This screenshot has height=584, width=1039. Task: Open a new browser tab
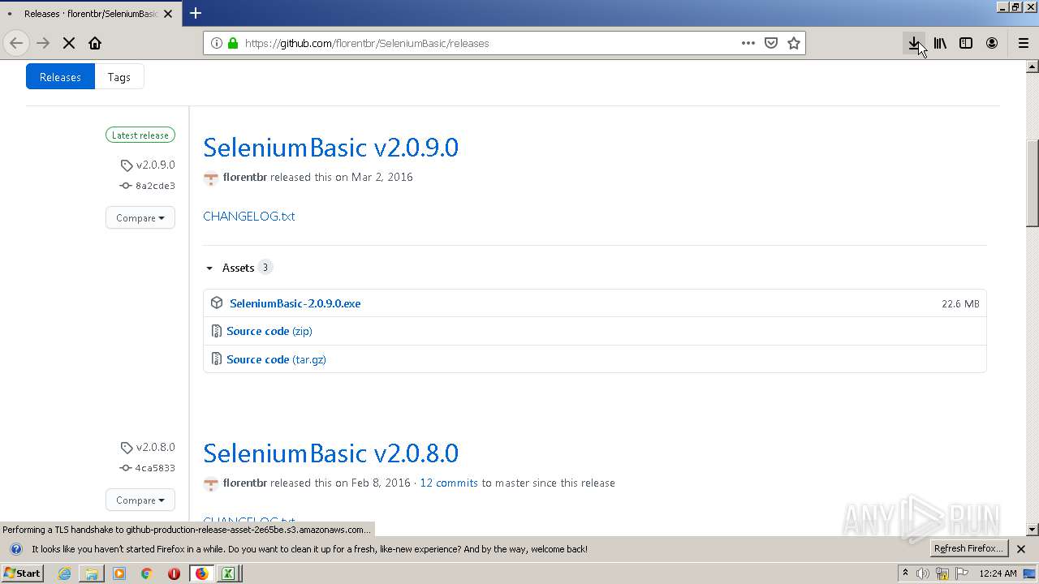tap(196, 13)
